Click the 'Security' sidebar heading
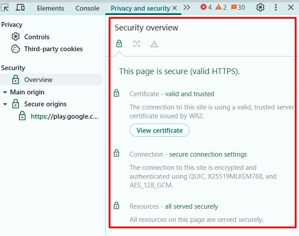Screen dimensions: 299x236 [x=13, y=68]
